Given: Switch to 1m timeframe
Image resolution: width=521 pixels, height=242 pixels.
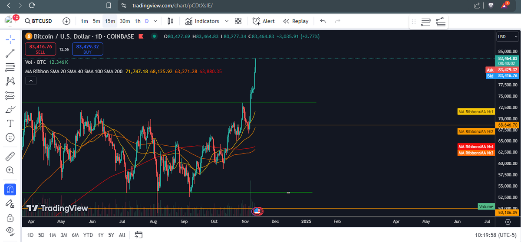Looking at the screenshot, I should click(85, 21).
